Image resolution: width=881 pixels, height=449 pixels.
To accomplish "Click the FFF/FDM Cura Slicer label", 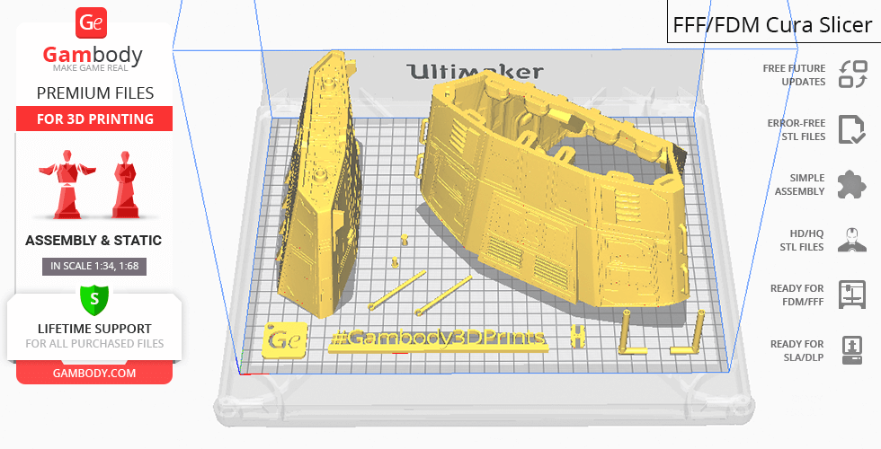I will pyautogui.click(x=773, y=24).
